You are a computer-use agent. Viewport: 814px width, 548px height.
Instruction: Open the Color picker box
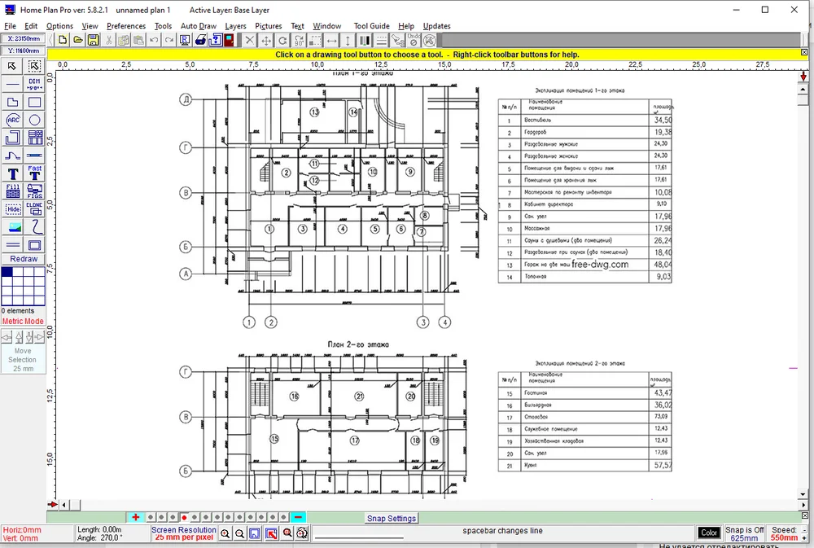[x=709, y=533]
